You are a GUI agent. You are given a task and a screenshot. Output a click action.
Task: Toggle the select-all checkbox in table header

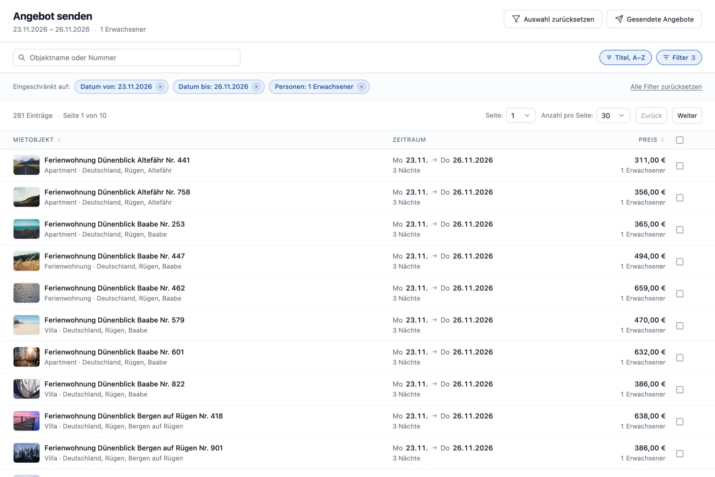(x=680, y=140)
